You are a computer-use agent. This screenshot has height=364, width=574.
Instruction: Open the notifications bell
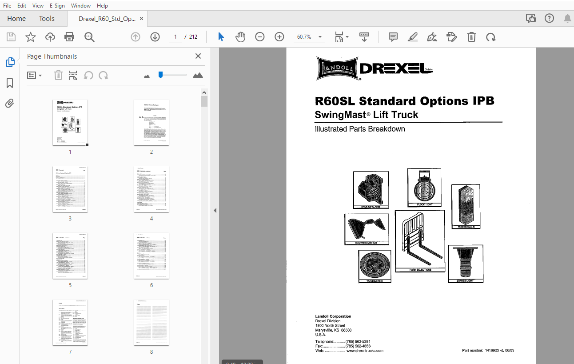567,18
